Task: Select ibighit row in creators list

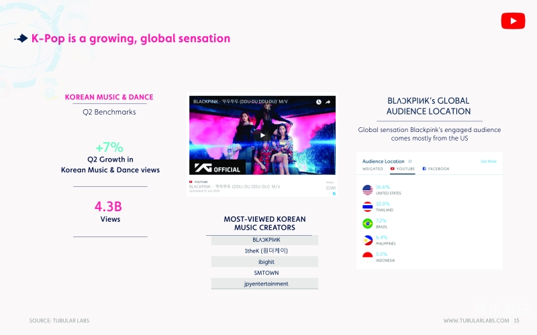Action: pyautogui.click(x=264, y=262)
